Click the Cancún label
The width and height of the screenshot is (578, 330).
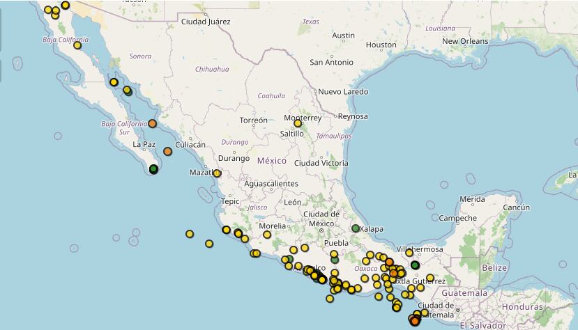pyautogui.click(x=517, y=207)
